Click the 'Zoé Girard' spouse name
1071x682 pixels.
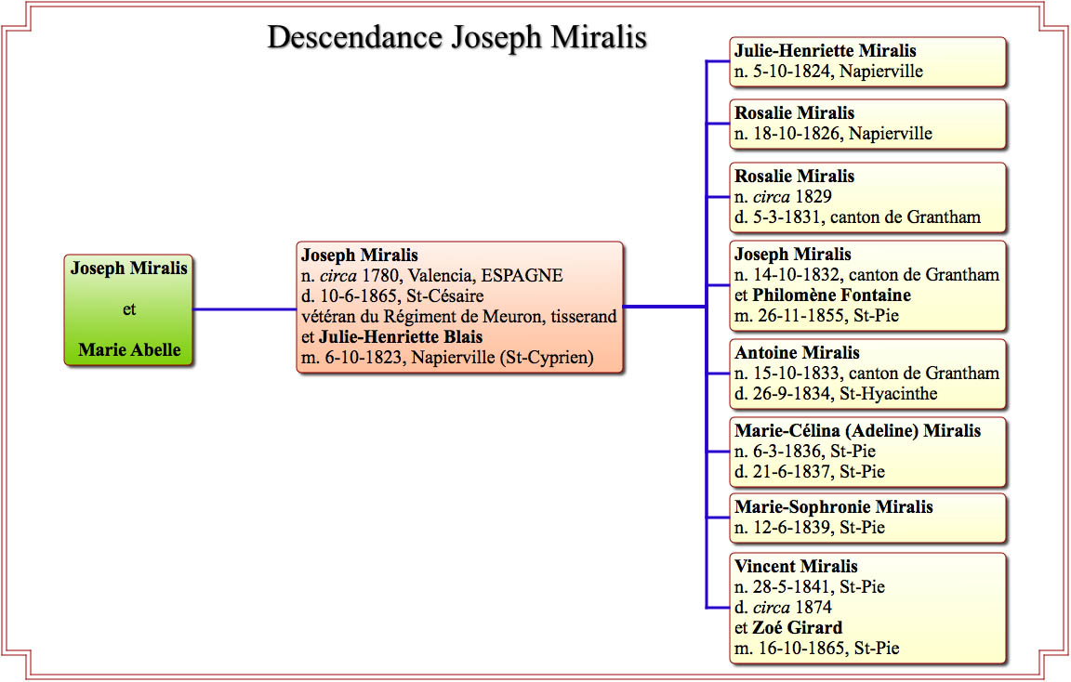click(797, 628)
